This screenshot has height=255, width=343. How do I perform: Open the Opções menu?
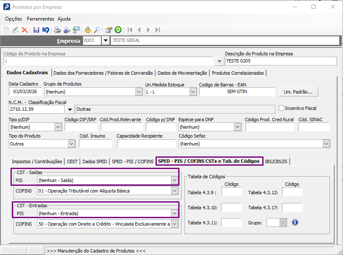13,19
